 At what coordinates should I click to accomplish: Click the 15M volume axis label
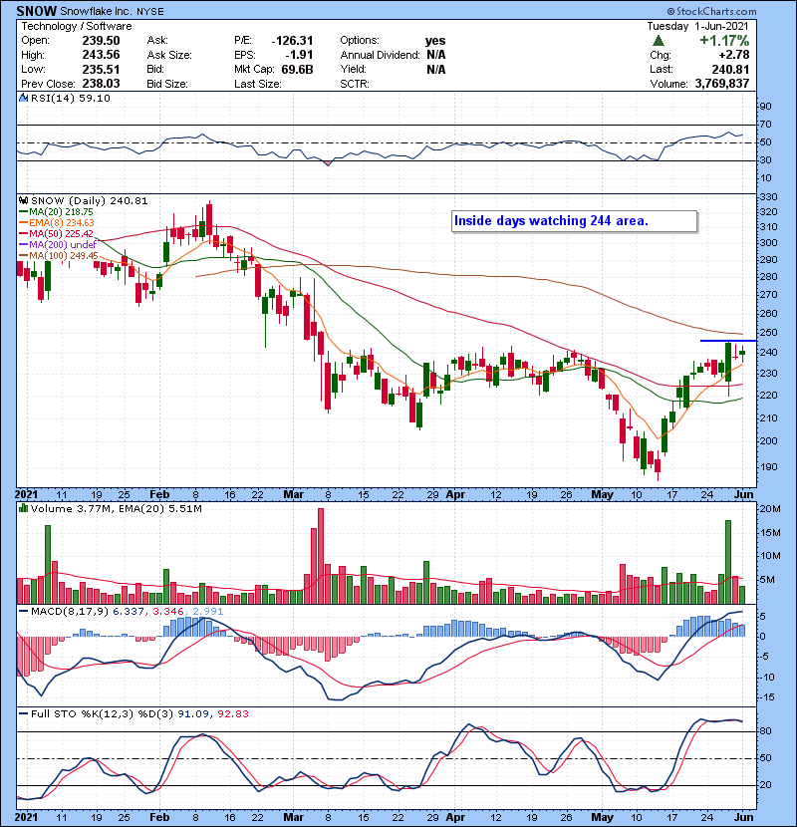[x=769, y=533]
